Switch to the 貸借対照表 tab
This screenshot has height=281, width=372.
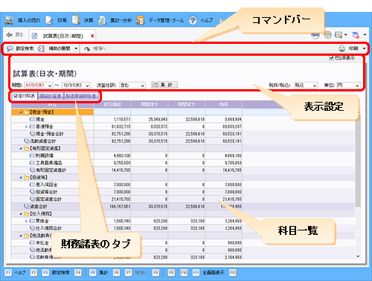[24, 96]
